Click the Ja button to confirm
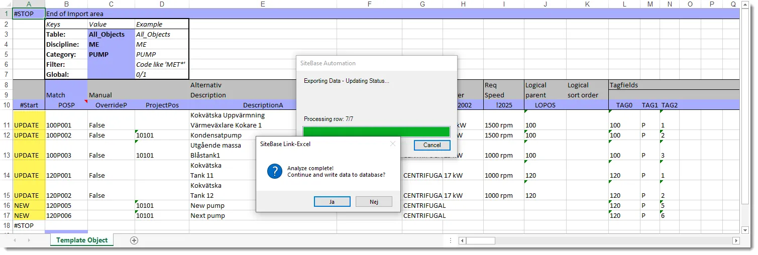 (x=332, y=201)
